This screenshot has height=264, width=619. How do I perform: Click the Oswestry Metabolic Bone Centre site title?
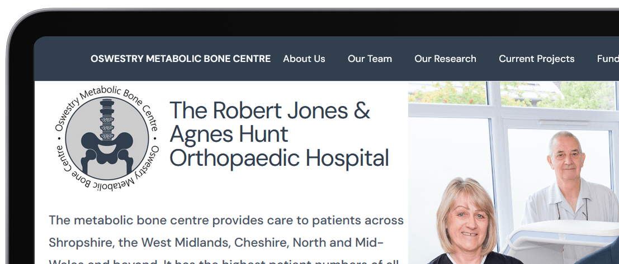point(180,59)
